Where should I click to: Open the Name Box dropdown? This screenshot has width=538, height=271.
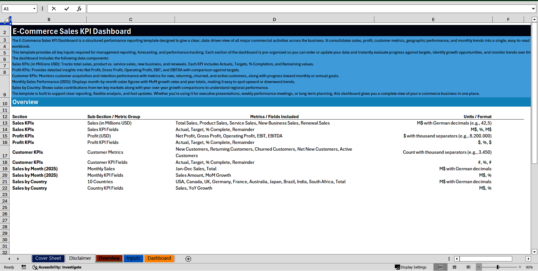[34, 9]
